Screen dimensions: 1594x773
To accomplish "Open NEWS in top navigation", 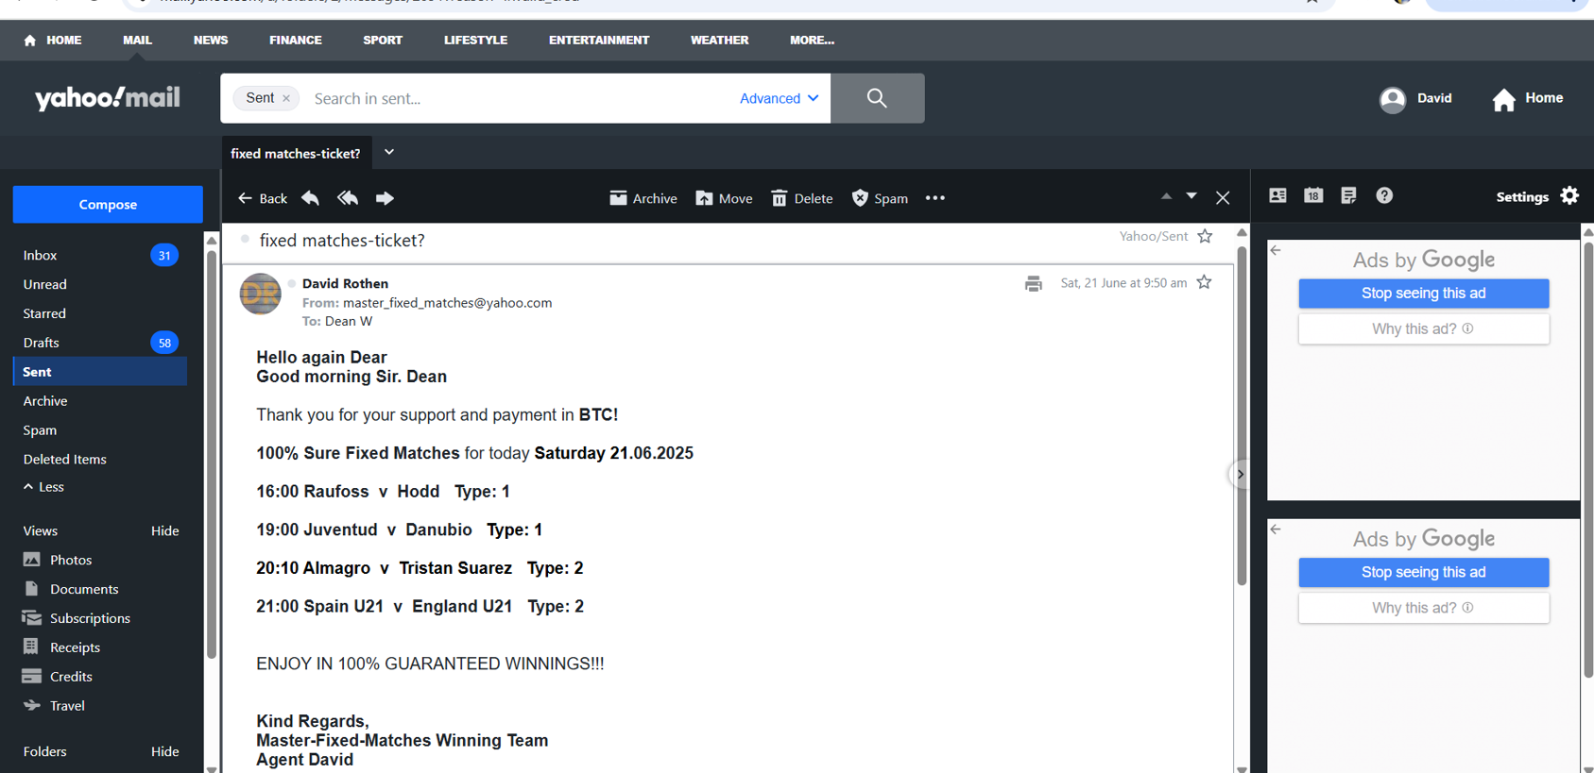I will click(x=211, y=41).
